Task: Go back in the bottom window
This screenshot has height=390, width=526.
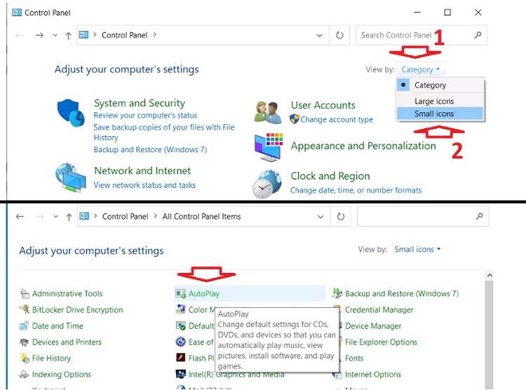Action: click(20, 217)
